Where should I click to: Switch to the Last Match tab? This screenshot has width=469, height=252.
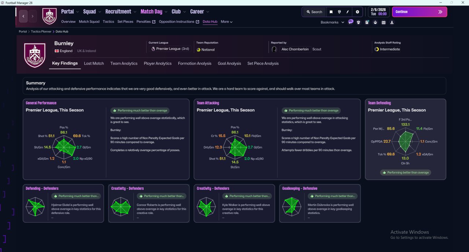(x=94, y=63)
